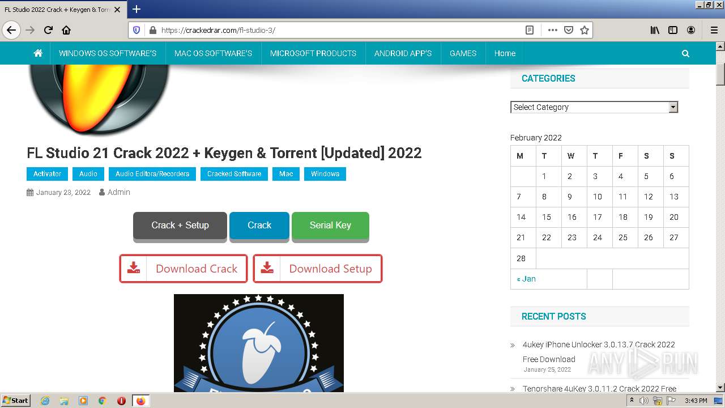Screen dimensions: 725x408
Task: Save page to Pocket icon
Action: [569, 30]
